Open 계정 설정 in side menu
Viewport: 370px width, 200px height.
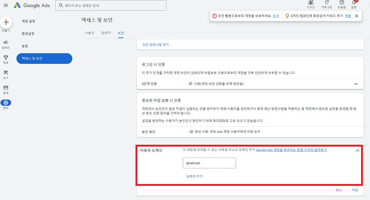(x=28, y=21)
